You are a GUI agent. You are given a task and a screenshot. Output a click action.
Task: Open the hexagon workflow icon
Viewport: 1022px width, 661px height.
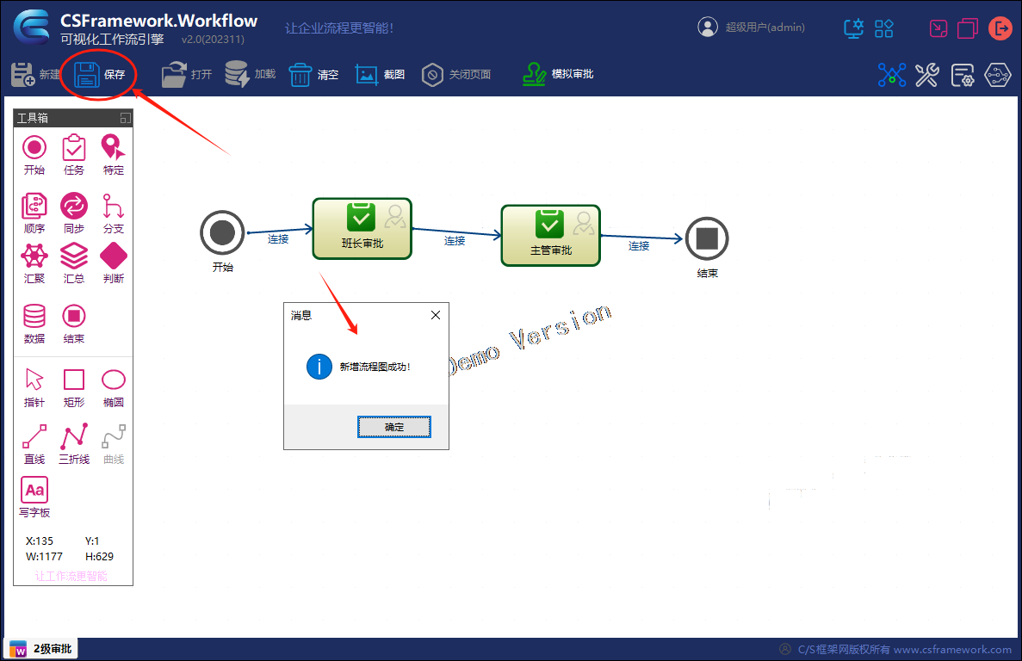click(997, 75)
